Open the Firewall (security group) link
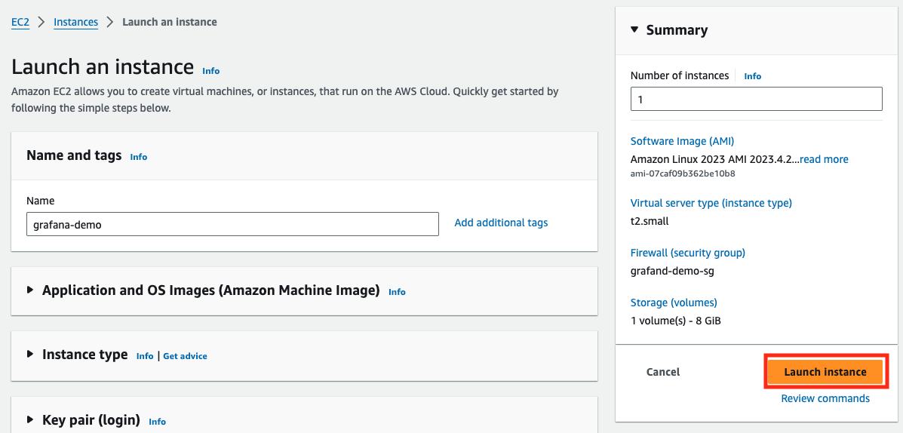903x433 pixels. (x=687, y=253)
